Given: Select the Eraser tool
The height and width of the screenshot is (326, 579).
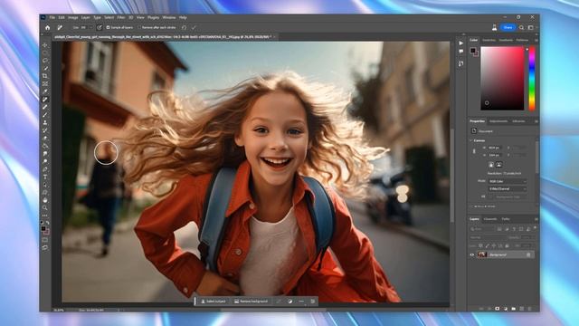Looking at the screenshot, I should 45,139.
